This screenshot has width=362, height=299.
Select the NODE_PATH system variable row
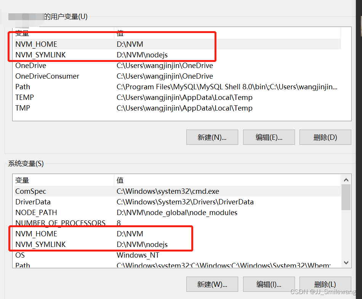(x=36, y=212)
